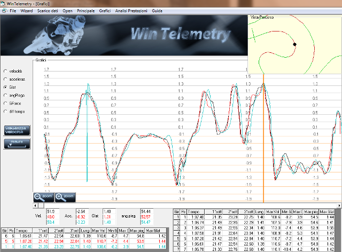Click the Lung column header in right table
The width and height of the screenshot is (342, 252).
(x=260, y=211)
